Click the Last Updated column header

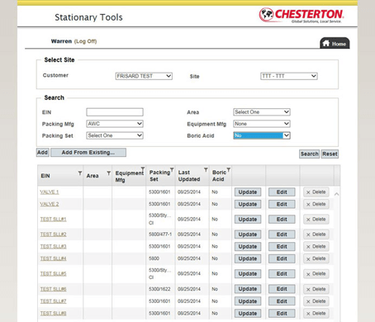click(x=189, y=176)
